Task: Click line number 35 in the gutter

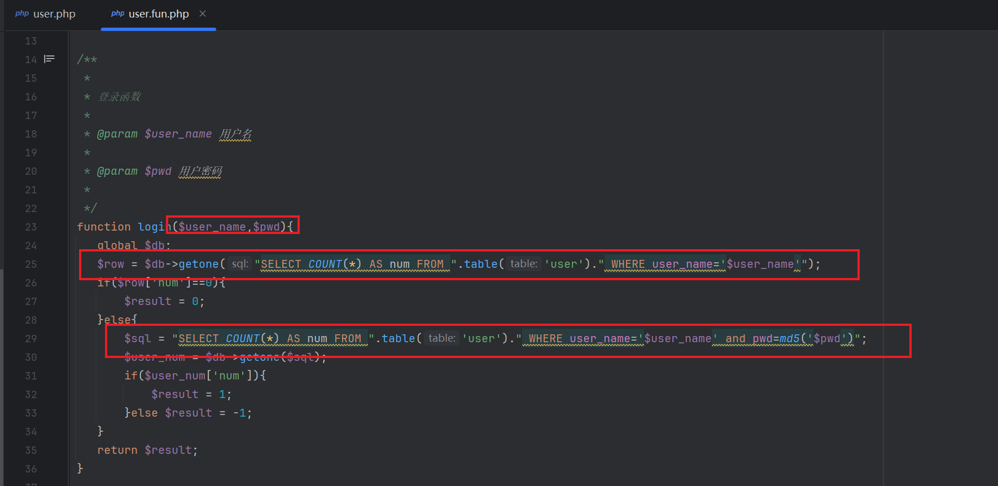Action: coord(30,450)
